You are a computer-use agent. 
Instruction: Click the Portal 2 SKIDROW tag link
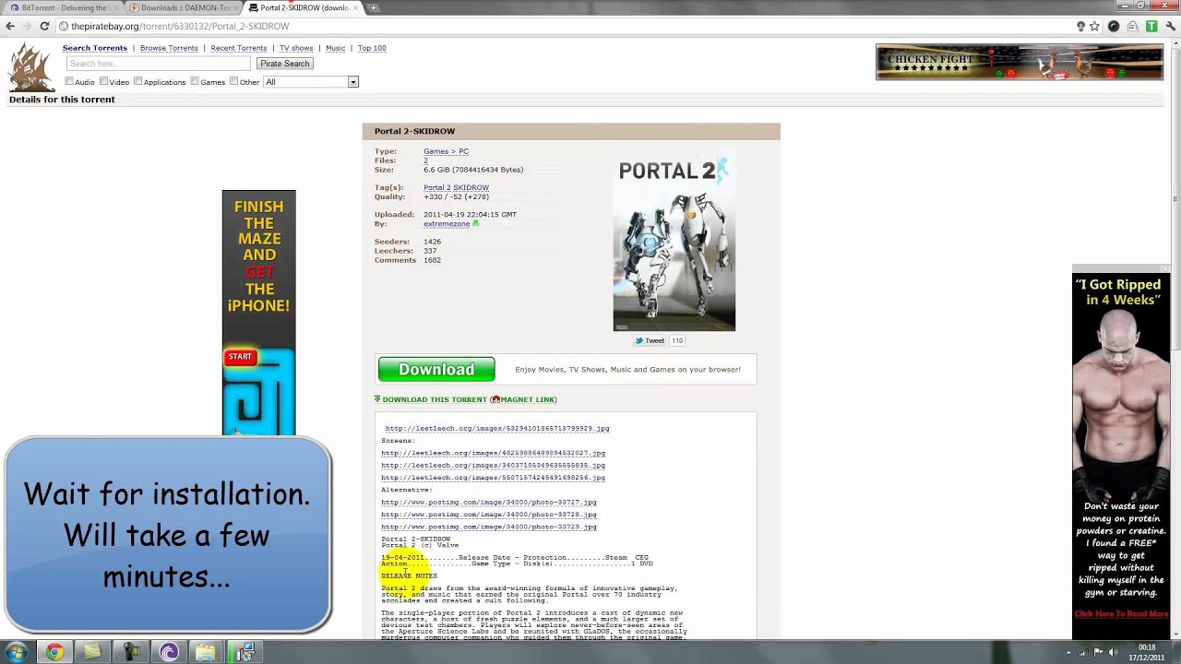pos(456,187)
